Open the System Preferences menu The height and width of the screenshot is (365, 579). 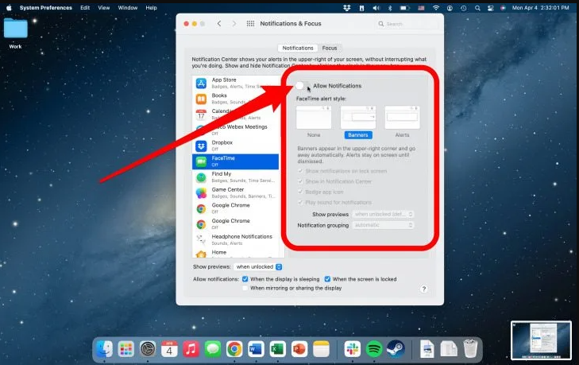coord(46,7)
